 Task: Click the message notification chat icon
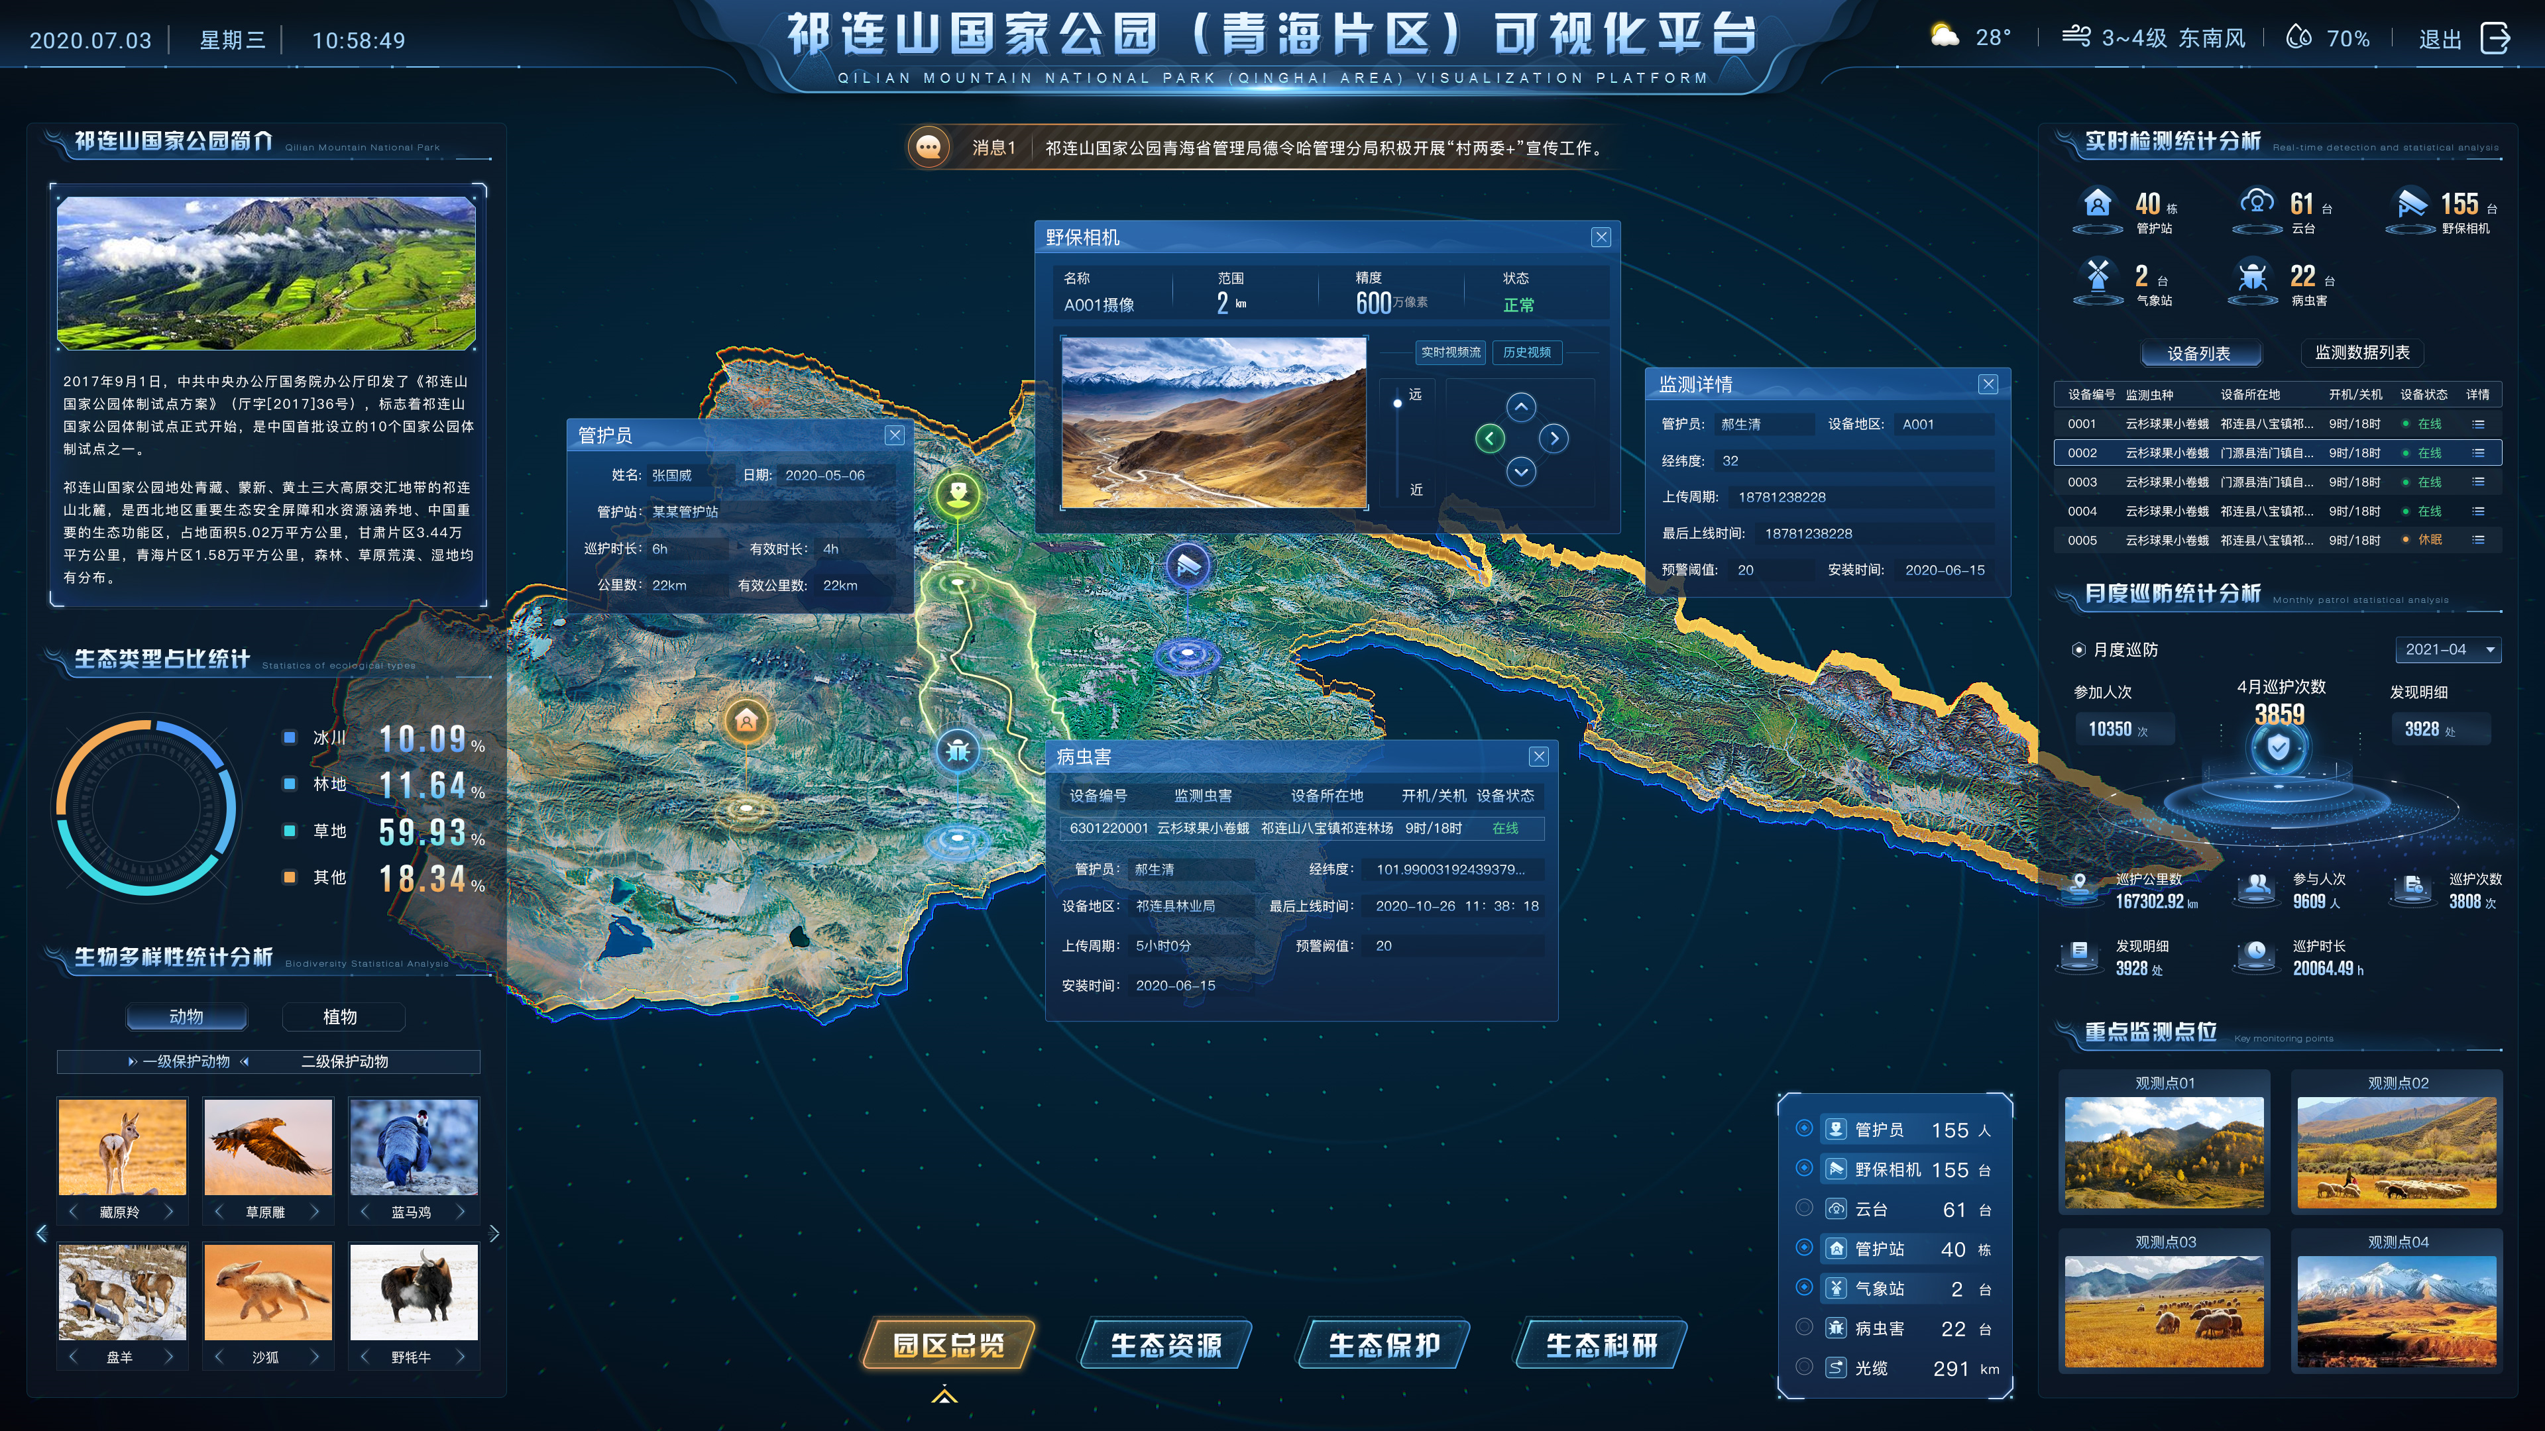(928, 148)
